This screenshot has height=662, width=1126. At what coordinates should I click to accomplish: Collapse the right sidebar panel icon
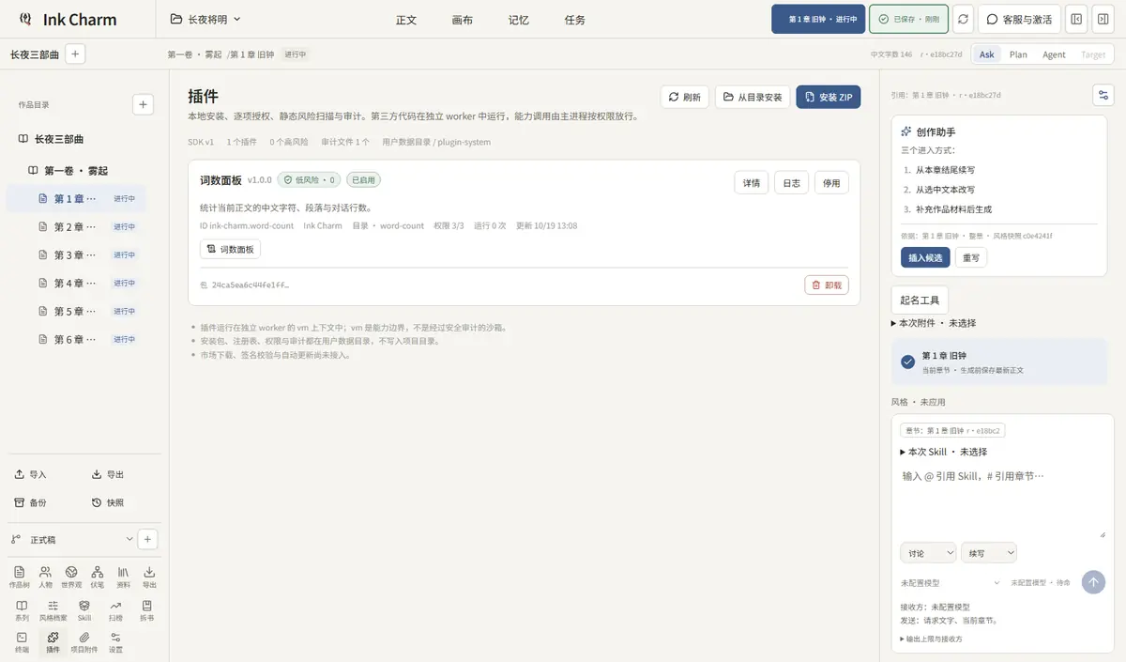point(1103,19)
